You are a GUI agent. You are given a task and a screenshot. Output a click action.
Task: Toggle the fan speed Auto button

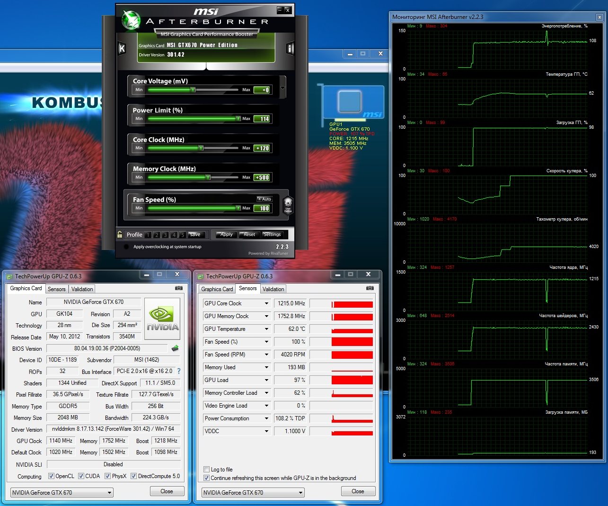pos(264,199)
